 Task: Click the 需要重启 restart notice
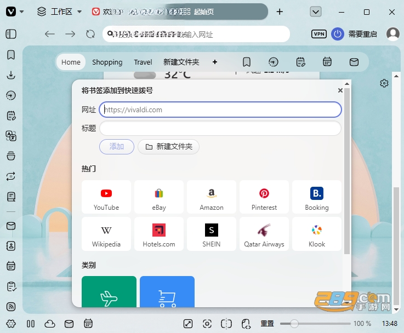click(362, 34)
